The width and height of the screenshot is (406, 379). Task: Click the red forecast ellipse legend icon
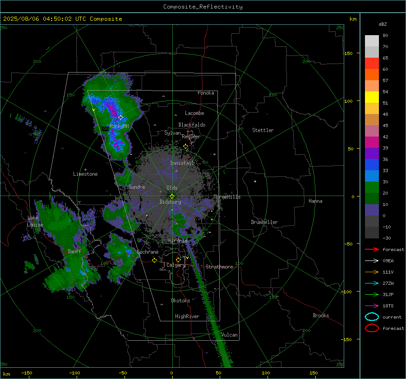pos(372,328)
